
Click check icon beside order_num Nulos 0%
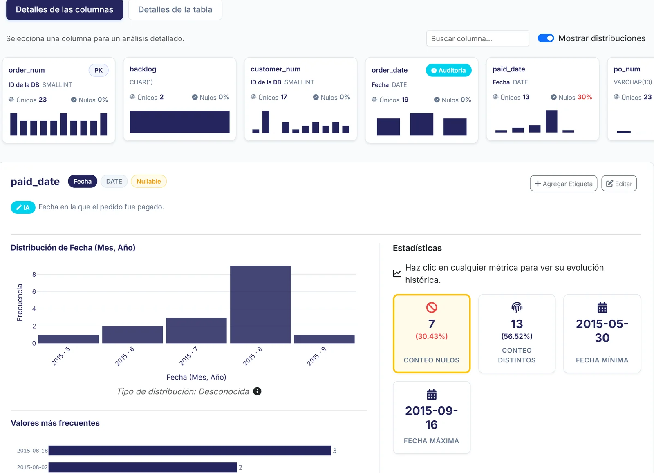tap(74, 100)
